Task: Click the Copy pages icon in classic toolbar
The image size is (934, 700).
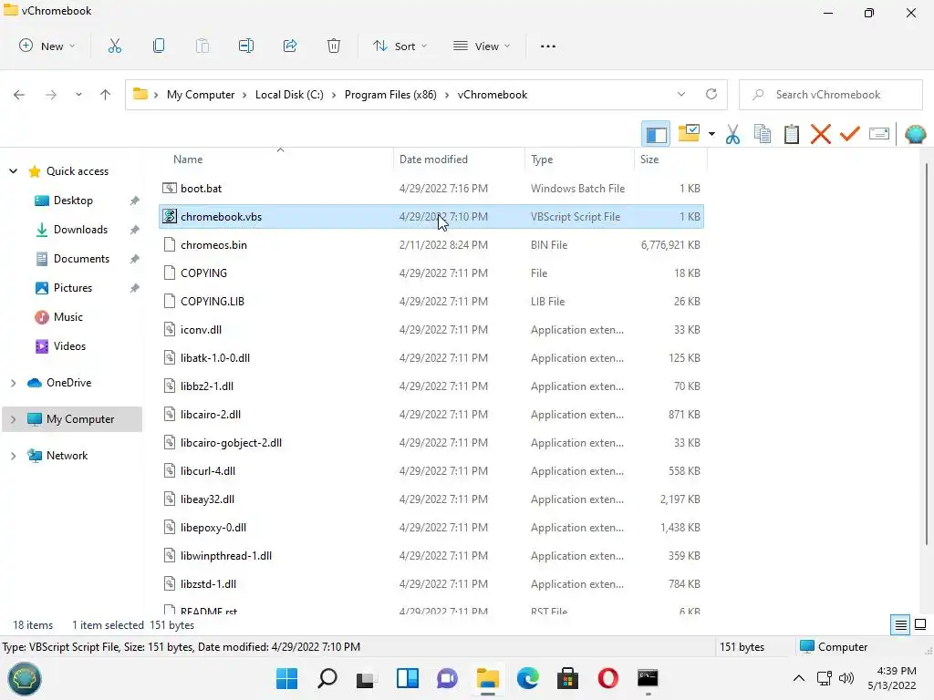Action: click(x=763, y=134)
